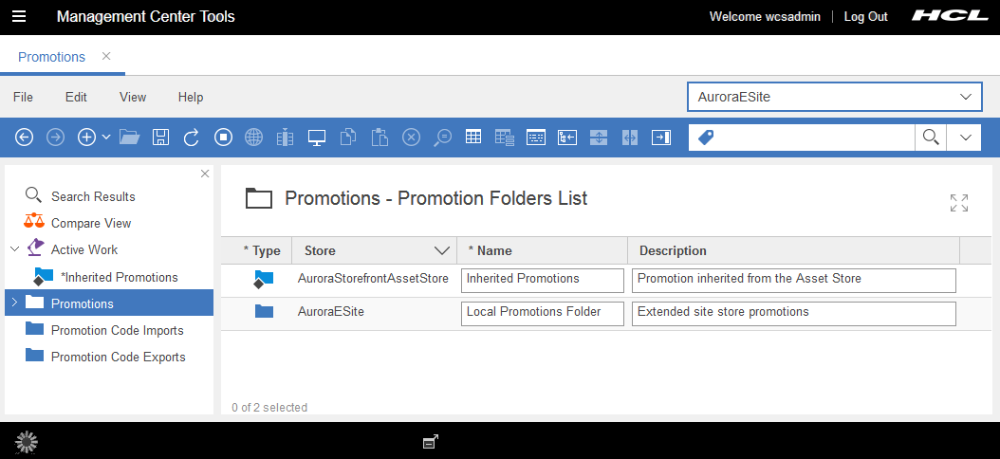
Task: Click the monitor preview toolbar icon
Action: click(317, 138)
